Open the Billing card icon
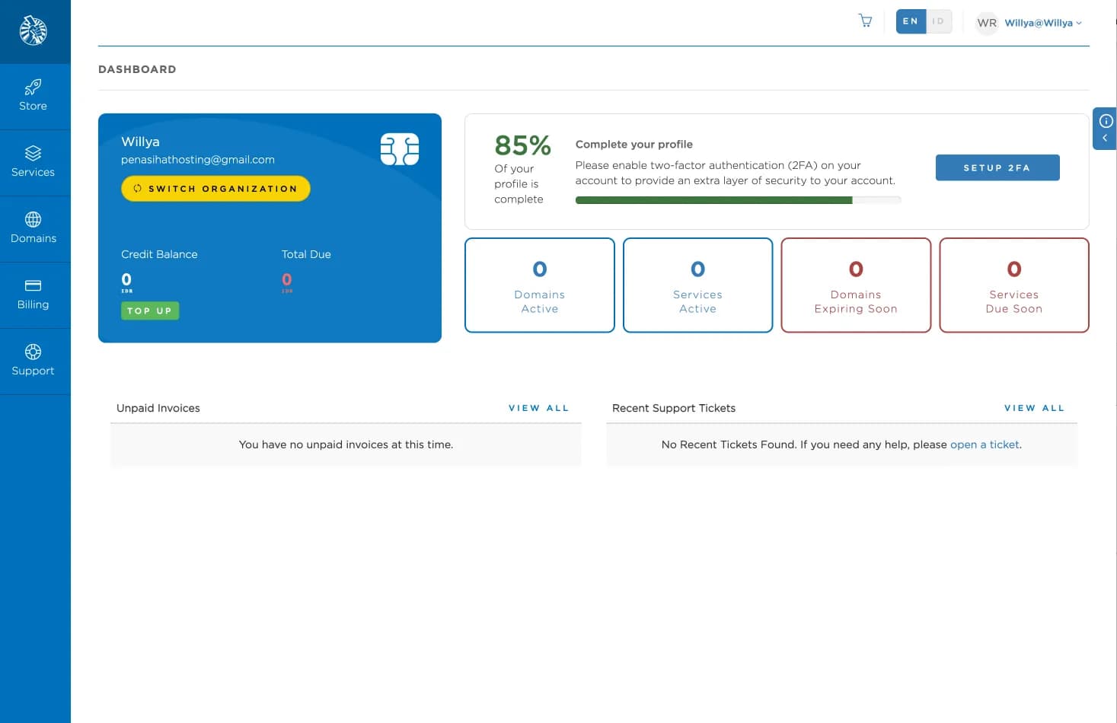The image size is (1117, 723). point(33,286)
